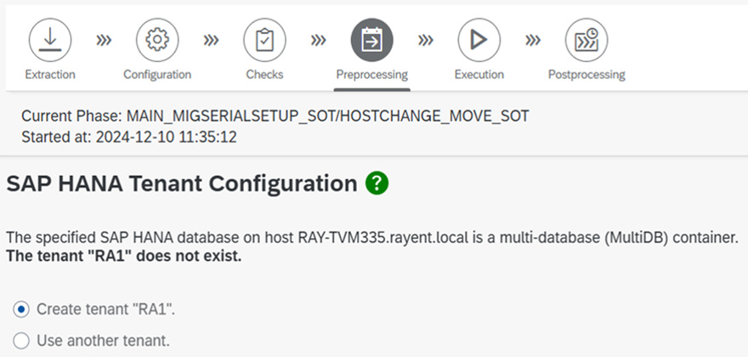Image resolution: width=748 pixels, height=357 pixels.
Task: Select the Use another tenant radio button
Action: (22, 341)
